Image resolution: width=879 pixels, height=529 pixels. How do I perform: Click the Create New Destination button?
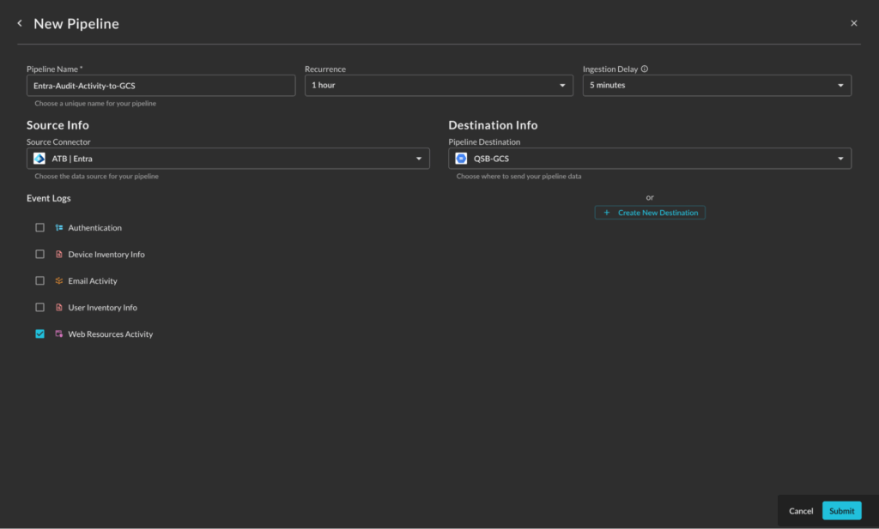tap(650, 213)
